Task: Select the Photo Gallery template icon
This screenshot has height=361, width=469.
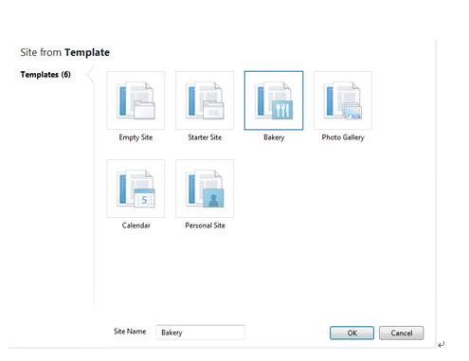Action: coord(343,100)
